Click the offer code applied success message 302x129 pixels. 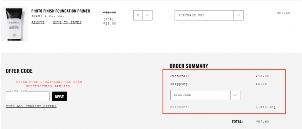(49, 84)
